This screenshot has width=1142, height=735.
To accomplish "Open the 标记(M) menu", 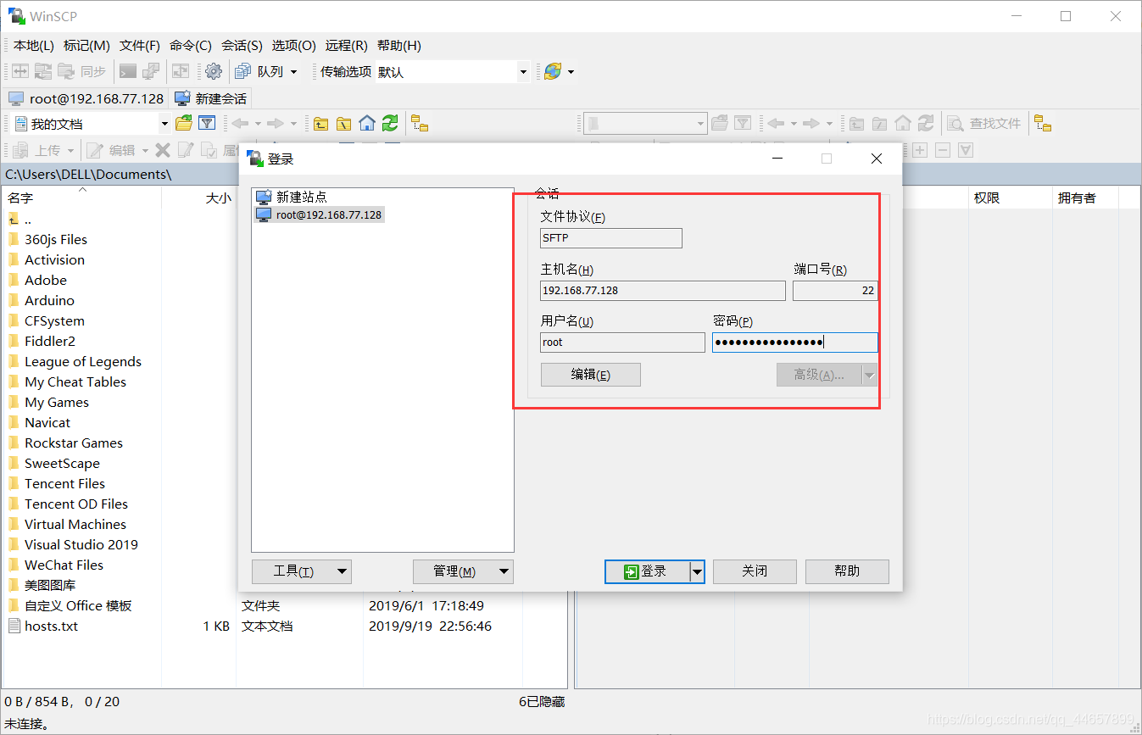I will pyautogui.click(x=86, y=46).
